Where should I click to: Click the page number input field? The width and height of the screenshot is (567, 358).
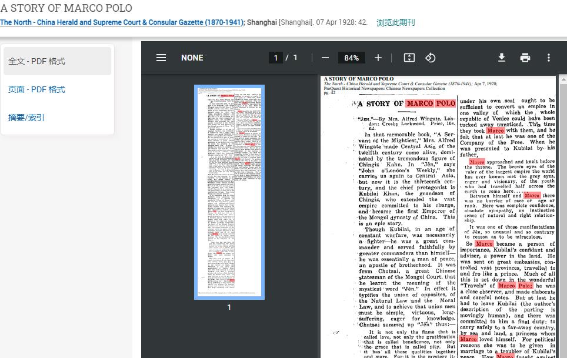275,58
